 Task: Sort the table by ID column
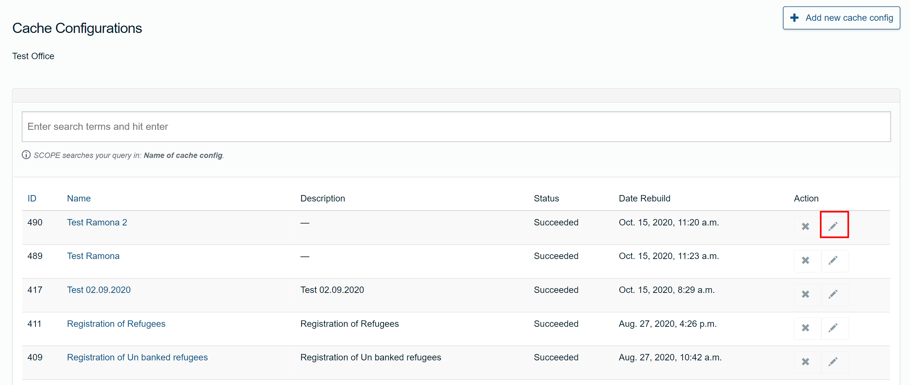coord(32,198)
